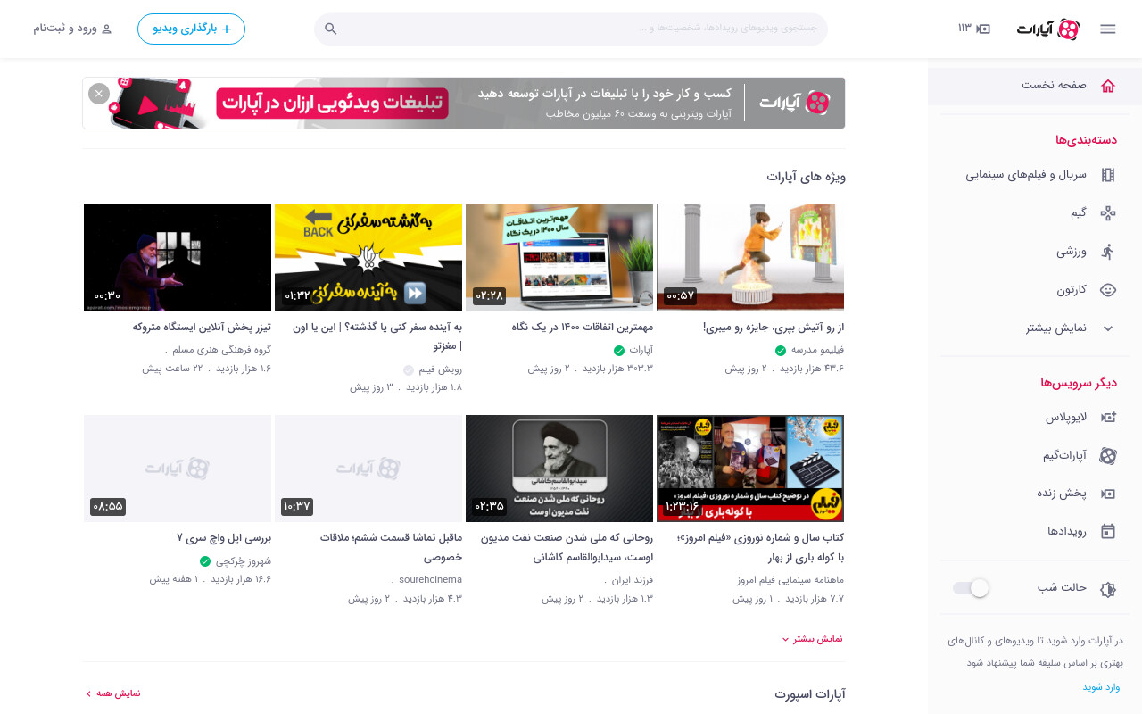Click the Aparat logo in header

[x=1048, y=29]
